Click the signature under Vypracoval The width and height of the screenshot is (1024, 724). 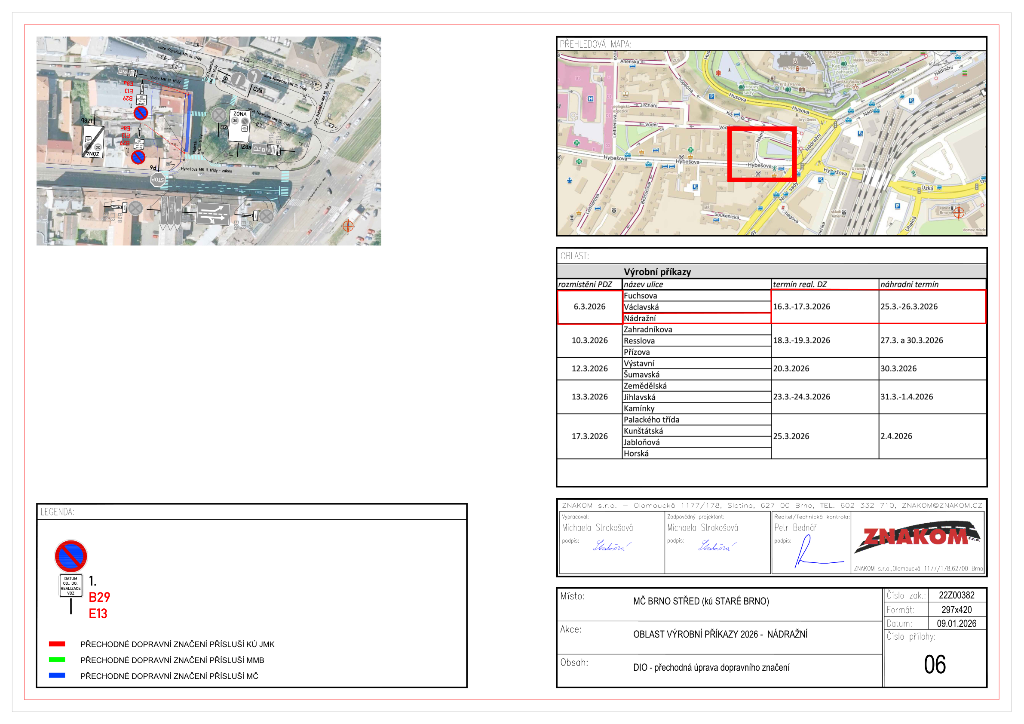(611, 546)
